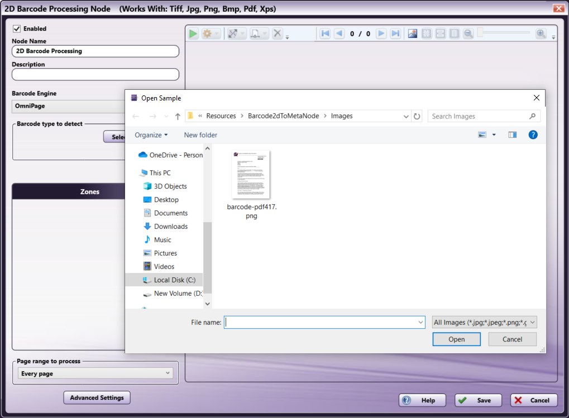The width and height of the screenshot is (569, 418).
Task: Expand the address bar path dropdown
Action: [x=406, y=117]
